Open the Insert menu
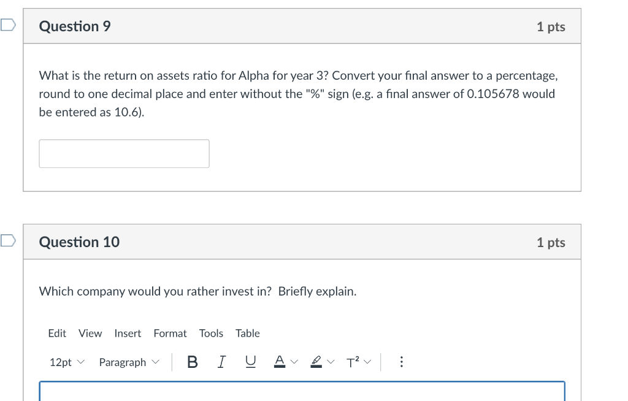The height and width of the screenshot is (401, 628). point(128,333)
